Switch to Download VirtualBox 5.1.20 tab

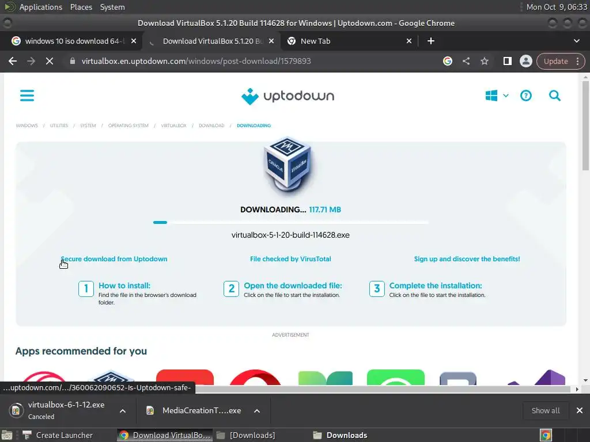(x=211, y=41)
